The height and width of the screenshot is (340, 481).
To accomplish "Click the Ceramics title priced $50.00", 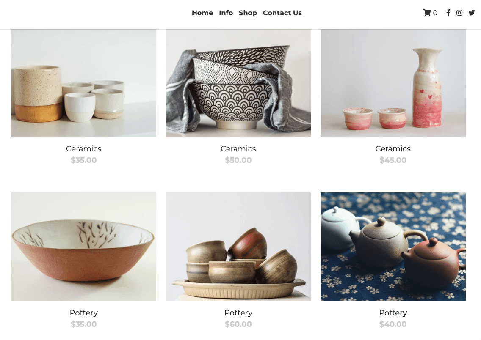I will (238, 148).
